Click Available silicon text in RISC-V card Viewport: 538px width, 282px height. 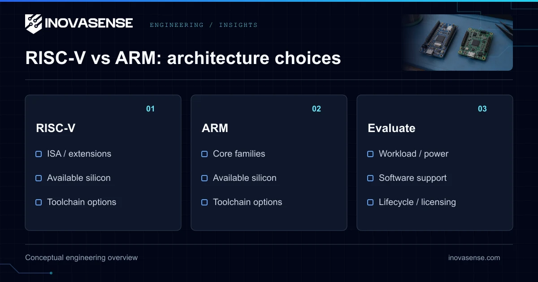(x=78, y=178)
